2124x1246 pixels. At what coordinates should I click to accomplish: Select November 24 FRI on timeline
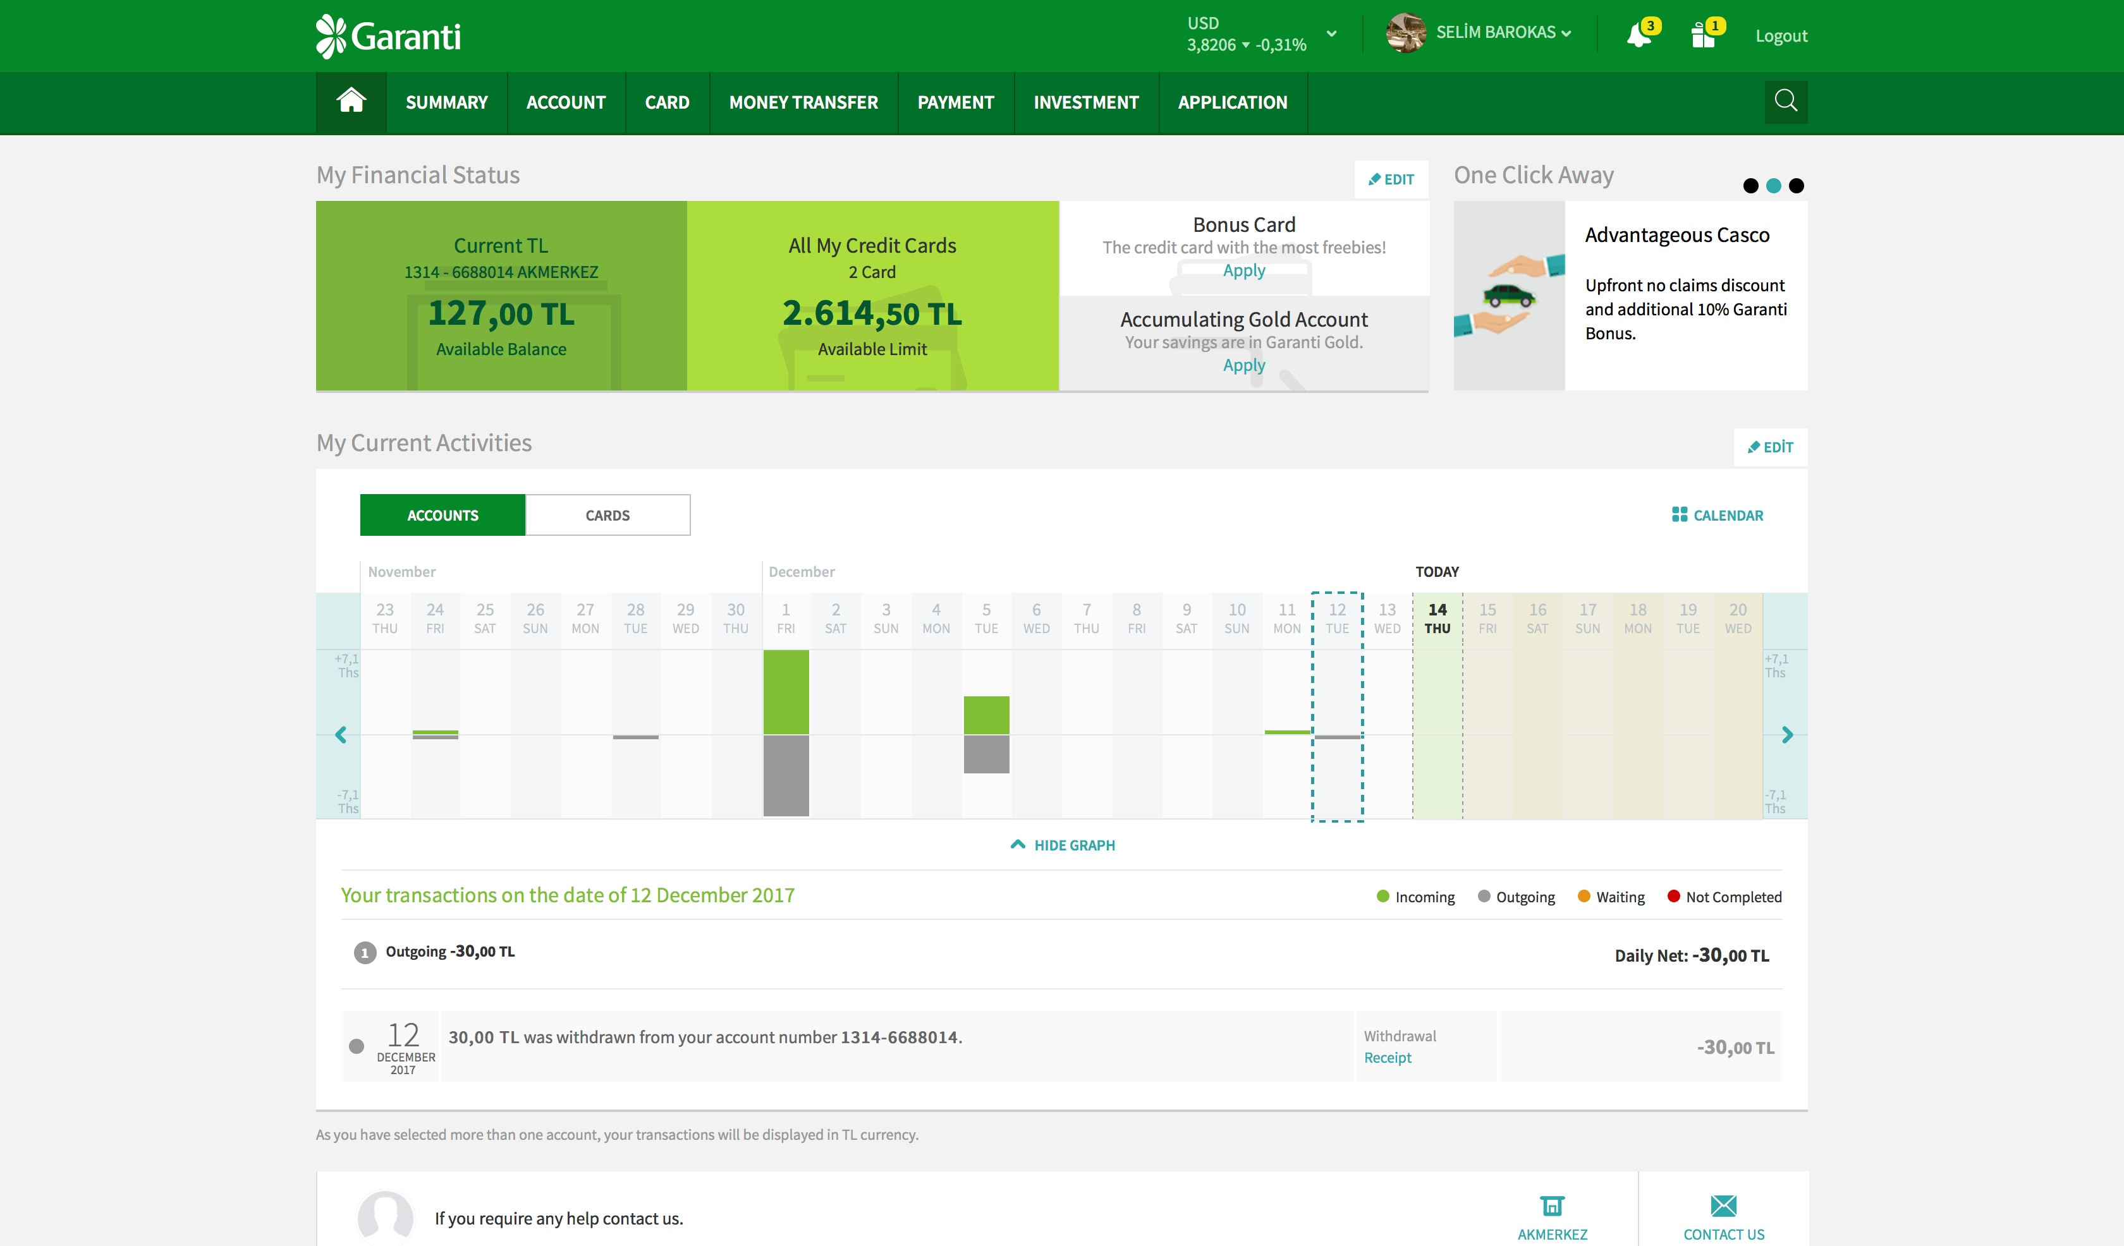click(435, 619)
